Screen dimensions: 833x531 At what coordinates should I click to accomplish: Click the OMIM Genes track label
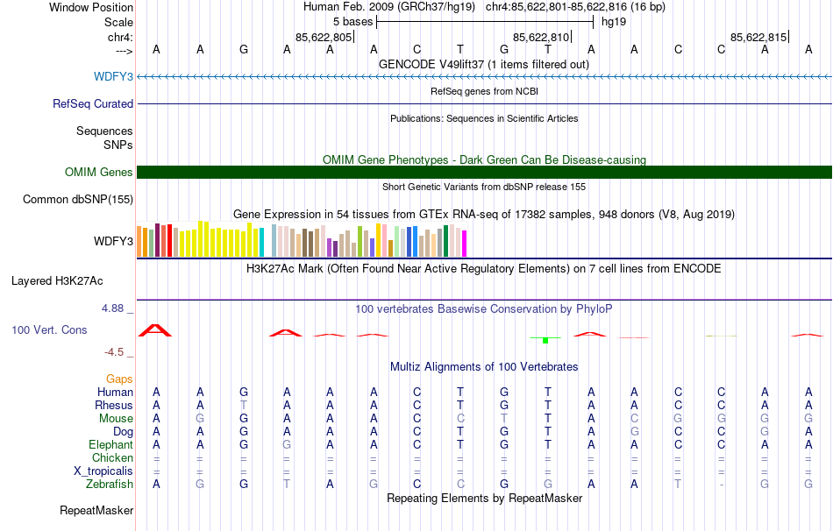tap(98, 172)
